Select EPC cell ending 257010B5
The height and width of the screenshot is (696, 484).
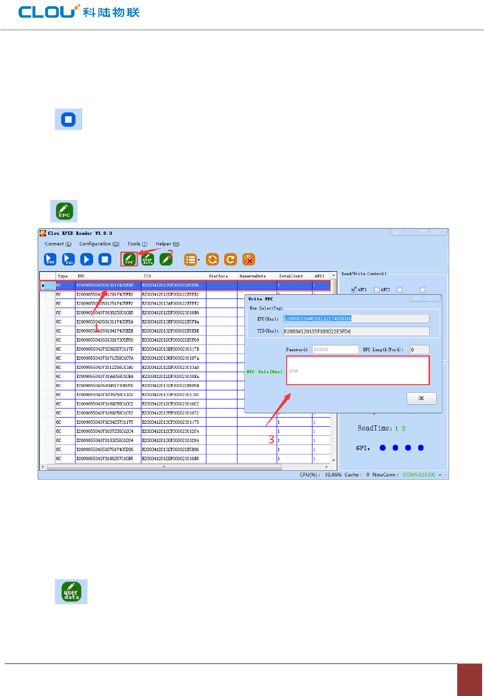click(108, 459)
